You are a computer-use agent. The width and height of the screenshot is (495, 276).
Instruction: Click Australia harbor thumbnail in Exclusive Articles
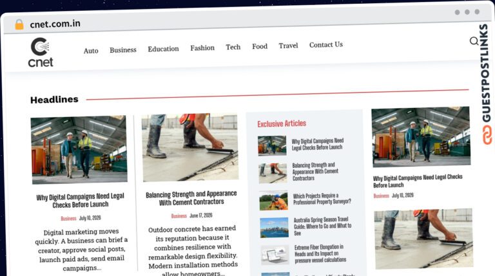pyautogui.click(x=275, y=228)
